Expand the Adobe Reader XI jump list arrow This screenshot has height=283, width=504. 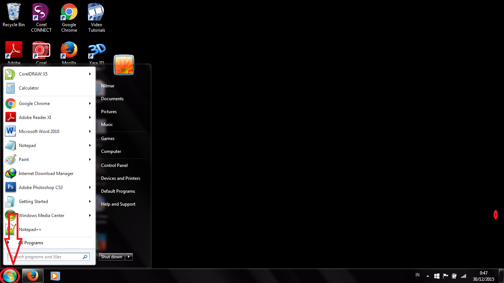(x=90, y=118)
